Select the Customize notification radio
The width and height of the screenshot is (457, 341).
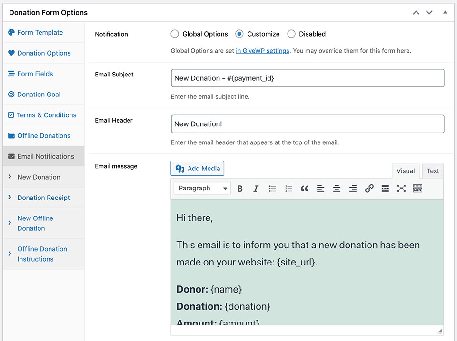(x=239, y=34)
